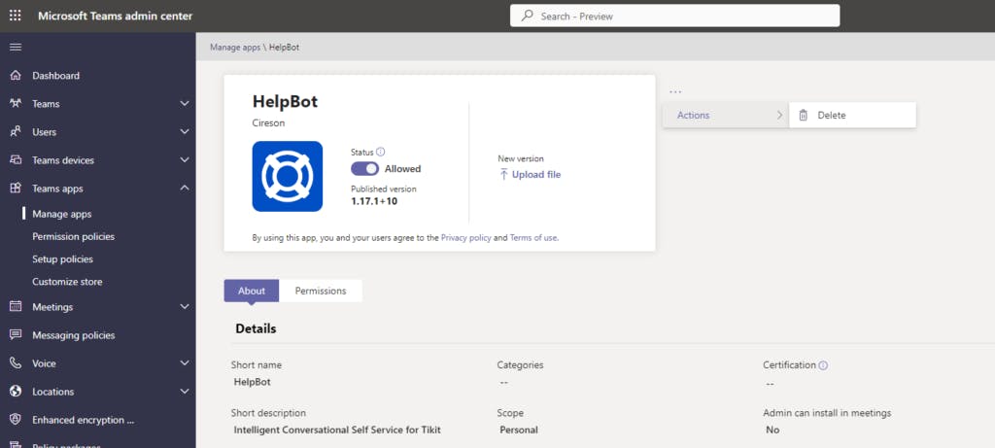Click the Messaging policies icon

(16, 335)
